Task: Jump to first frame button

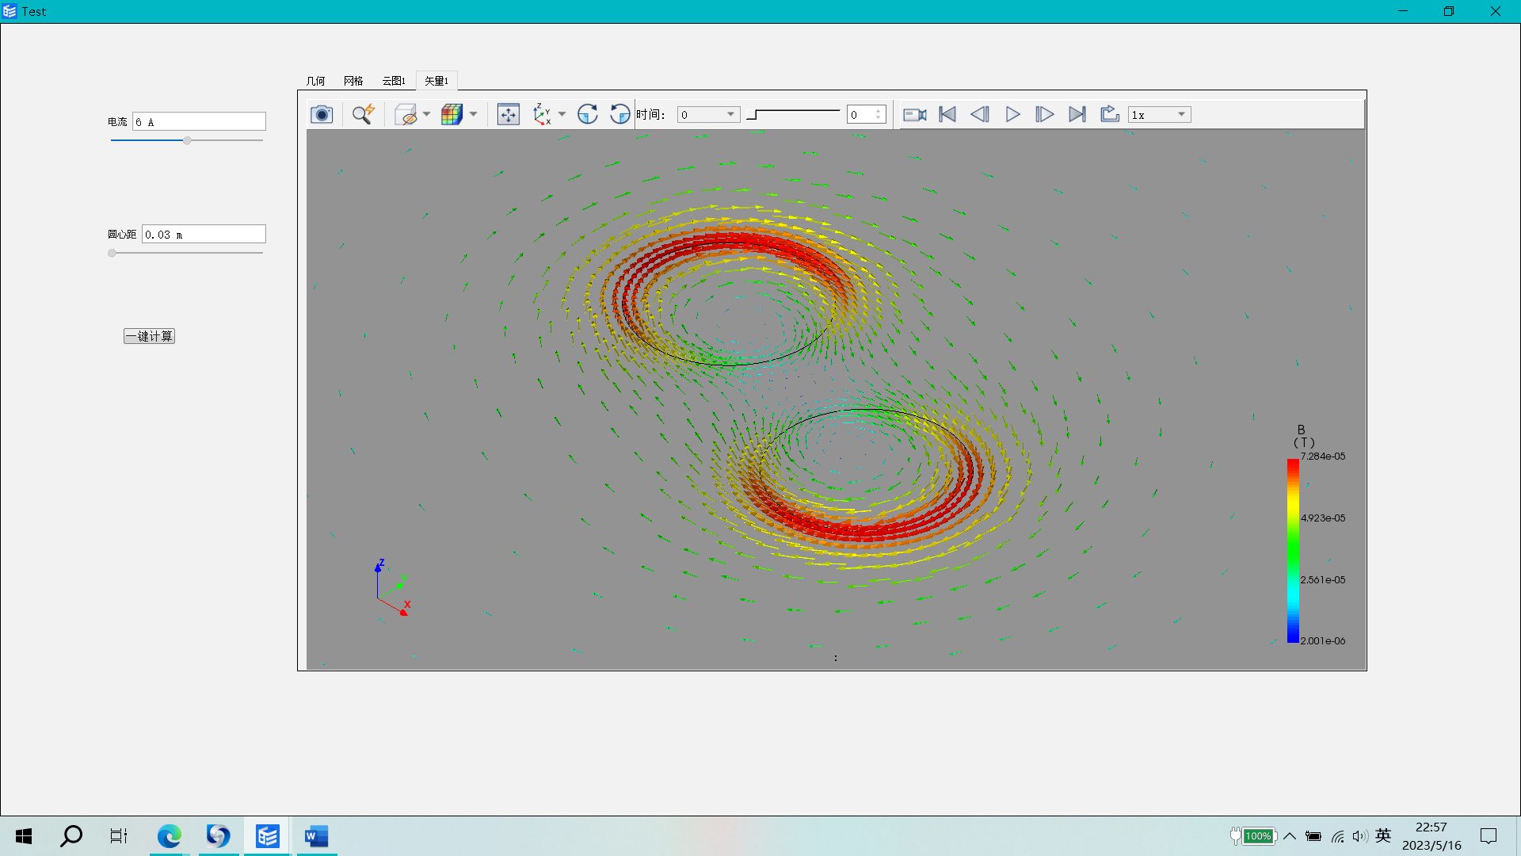Action: (947, 115)
